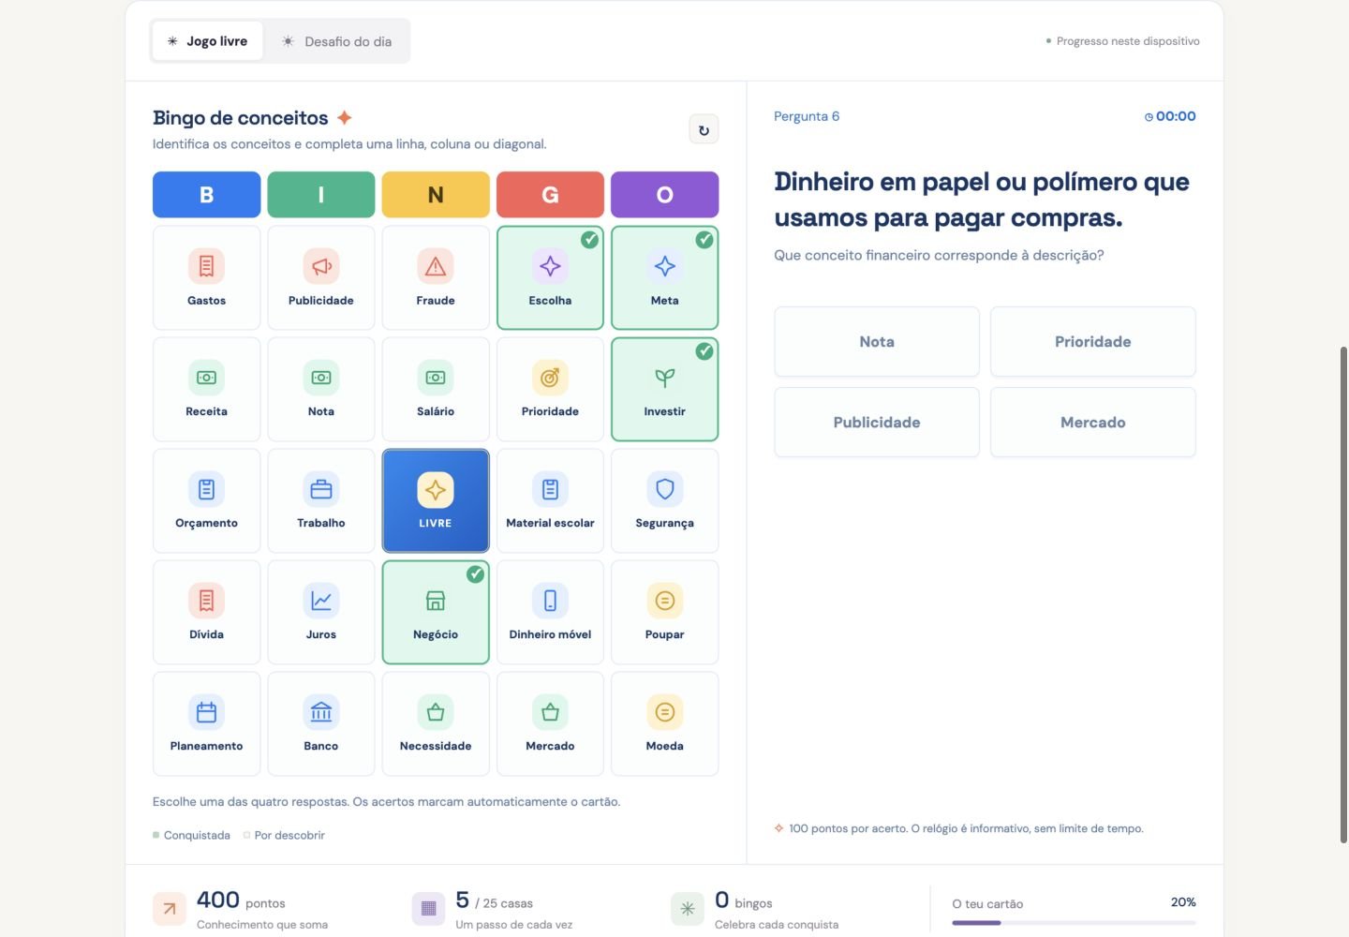1349x937 pixels.
Task: Choose the Prioridade answer button
Action: [1092, 342]
